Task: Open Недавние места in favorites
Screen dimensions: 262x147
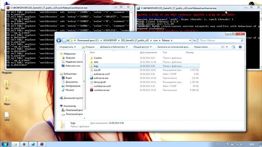Action: coord(74,62)
